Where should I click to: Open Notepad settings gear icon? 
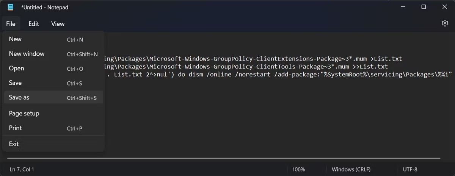pos(445,23)
